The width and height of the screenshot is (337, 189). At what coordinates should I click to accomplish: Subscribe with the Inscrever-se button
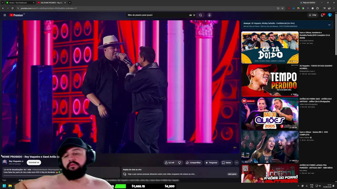(34, 162)
